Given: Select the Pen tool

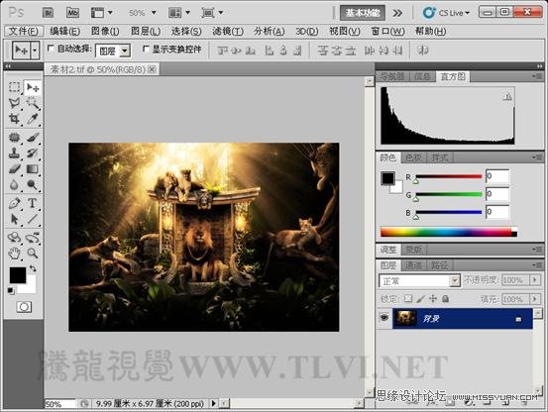Looking at the screenshot, I should click(x=14, y=203).
